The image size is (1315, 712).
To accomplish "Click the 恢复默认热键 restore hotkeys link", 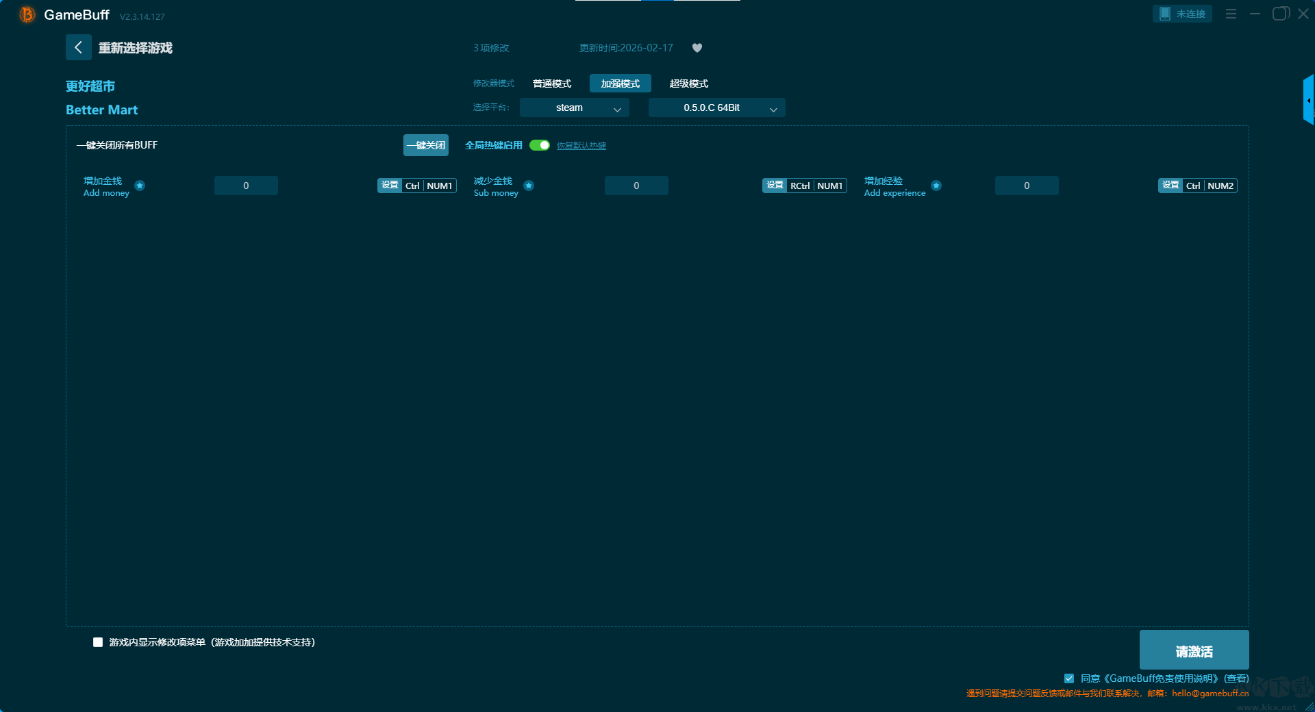I will [581, 146].
